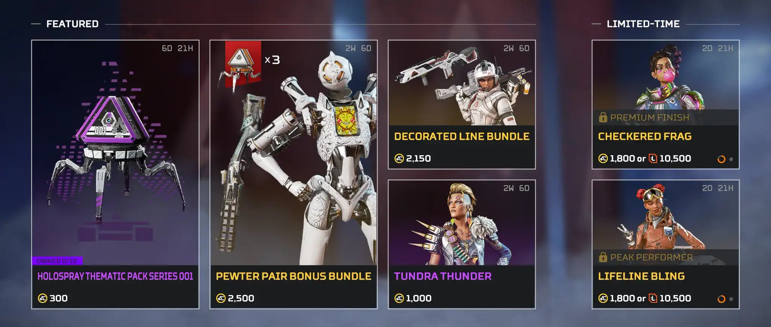Click the Owned 0/10 purple progress label
This screenshot has width=771, height=327.
click(x=57, y=261)
